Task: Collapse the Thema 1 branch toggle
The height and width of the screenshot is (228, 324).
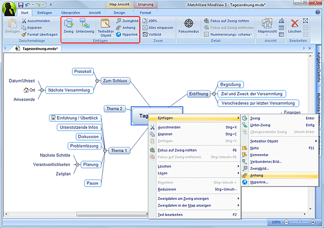Action: coord(105,151)
